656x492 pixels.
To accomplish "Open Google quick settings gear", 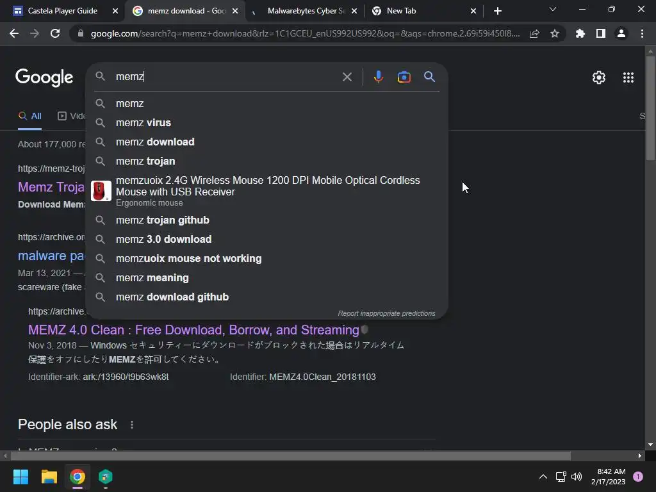I will (599, 78).
